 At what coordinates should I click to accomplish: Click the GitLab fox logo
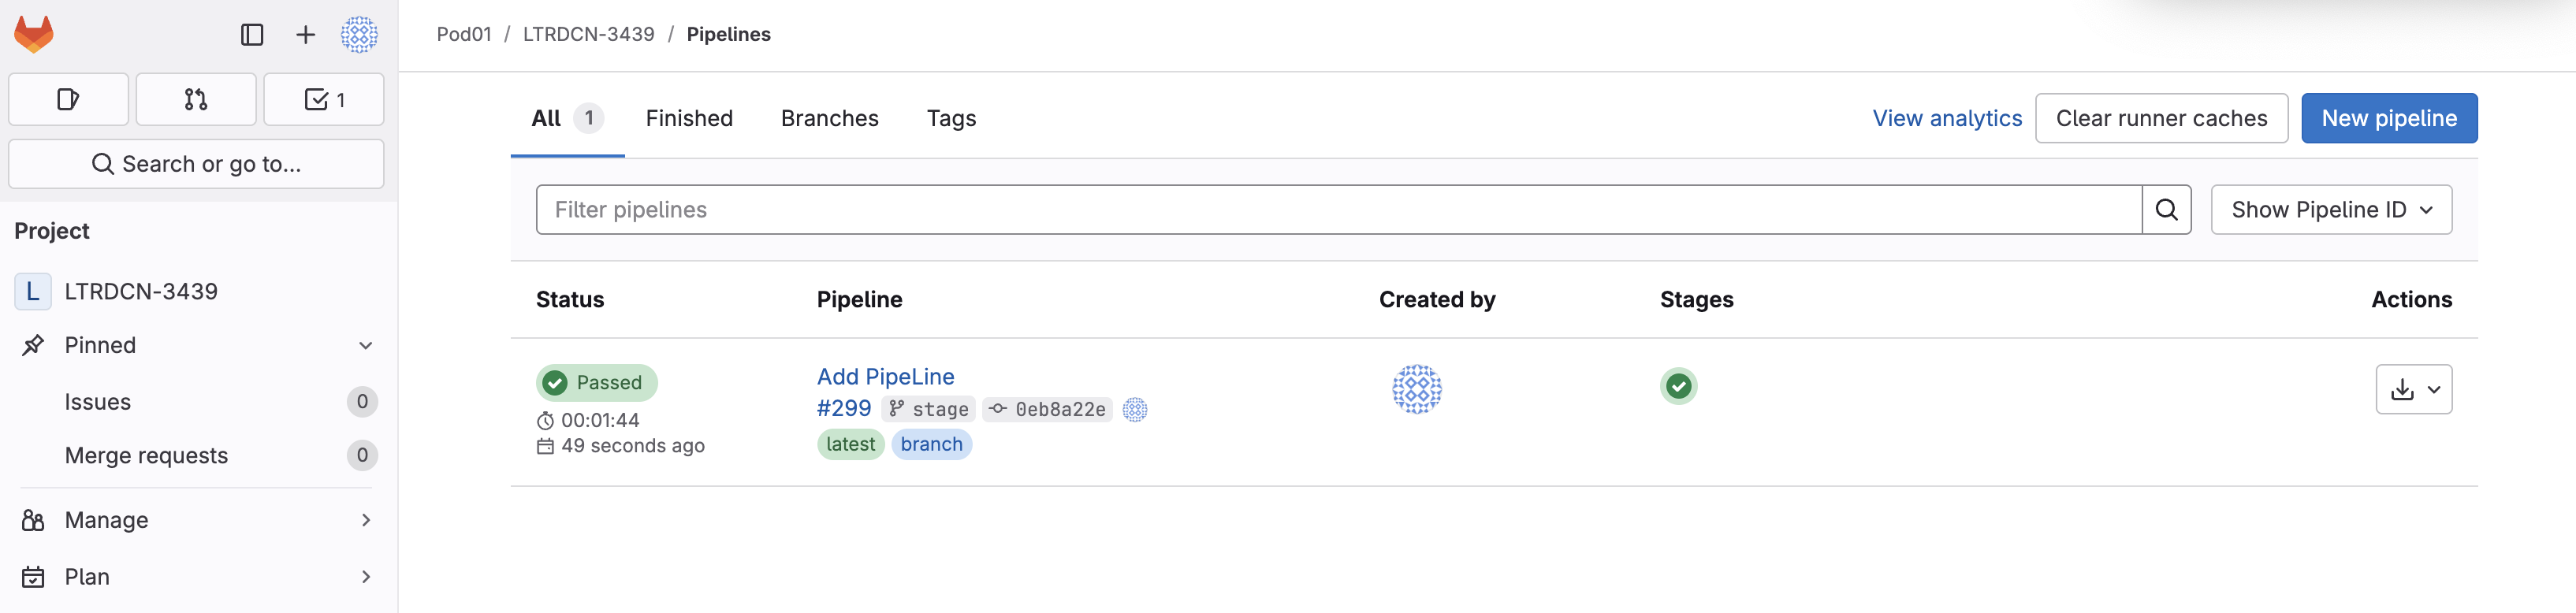(34, 35)
